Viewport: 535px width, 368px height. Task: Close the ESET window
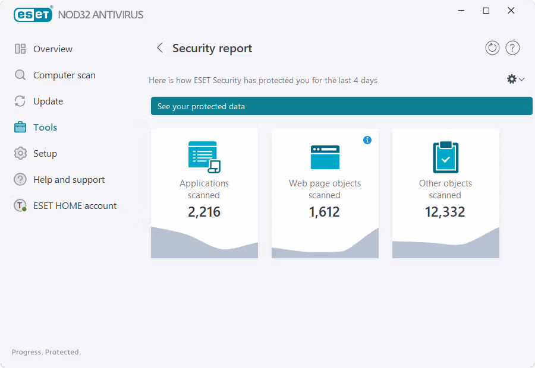click(511, 11)
